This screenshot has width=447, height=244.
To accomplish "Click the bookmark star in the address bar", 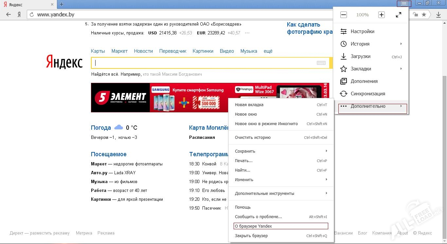I will pos(424,14).
